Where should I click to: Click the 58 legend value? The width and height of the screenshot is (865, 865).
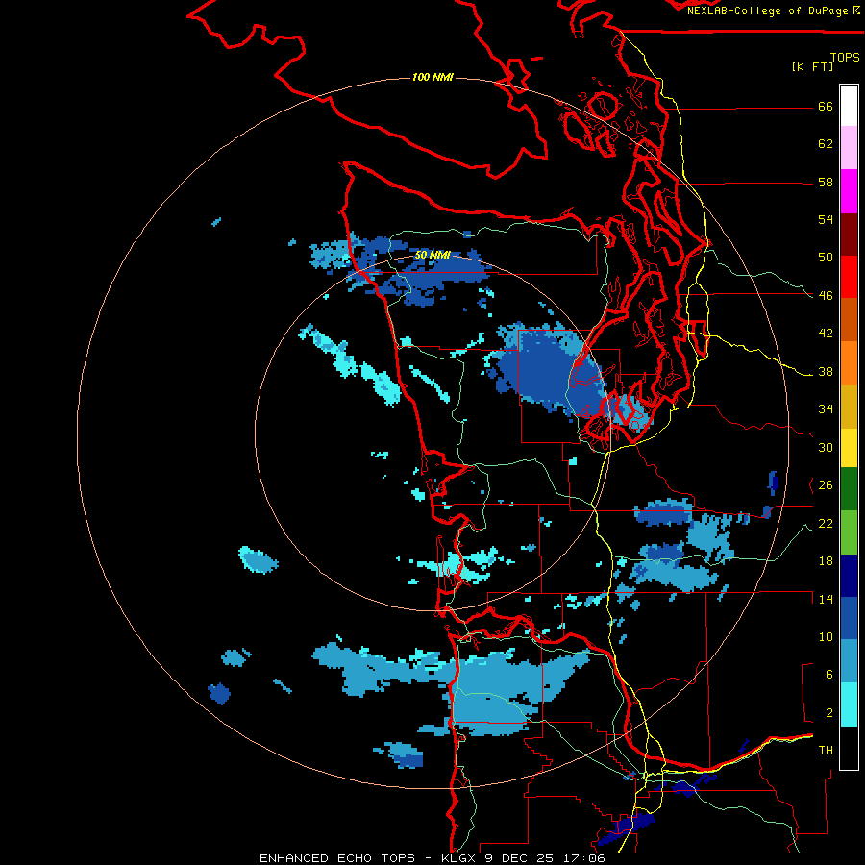coord(826,182)
